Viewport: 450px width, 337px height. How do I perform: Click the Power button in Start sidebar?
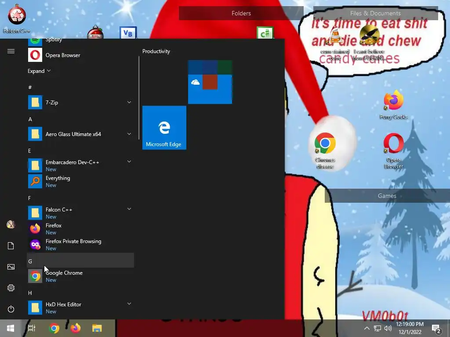(11, 309)
